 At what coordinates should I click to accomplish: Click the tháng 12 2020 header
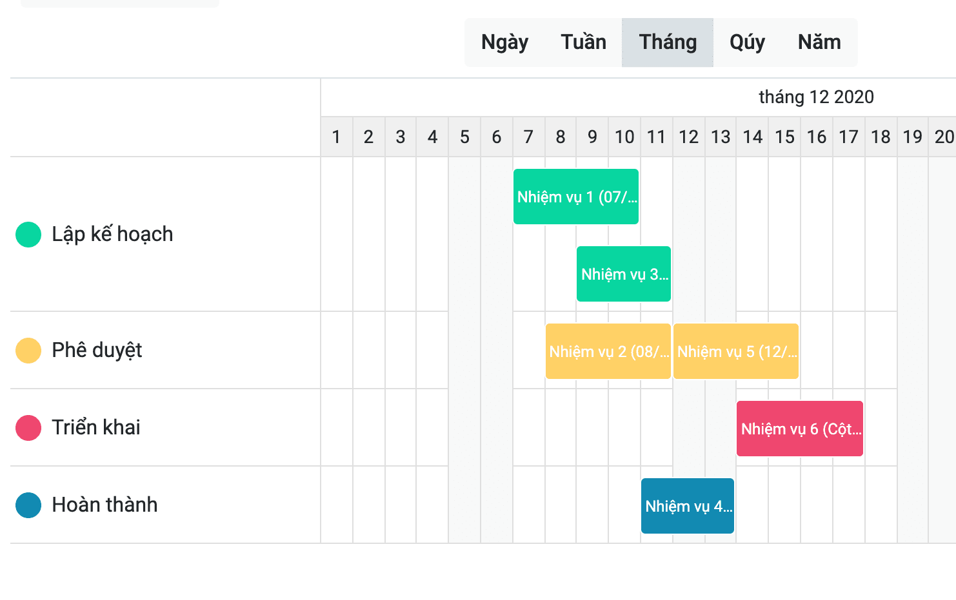click(816, 97)
